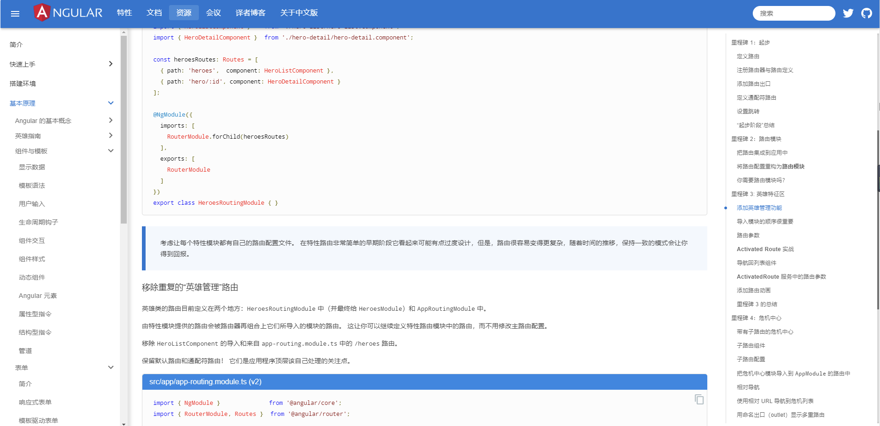
Task: Jump to 路由参数 in table of contents
Action: point(748,235)
